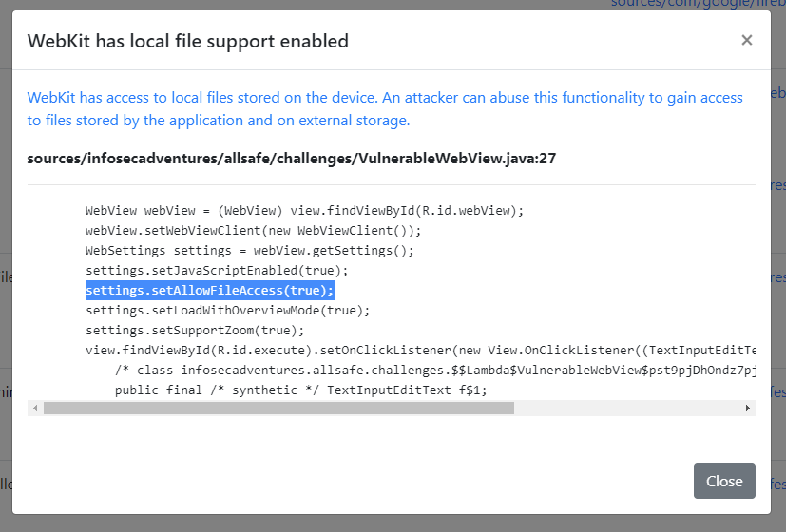The height and width of the screenshot is (532, 786).
Task: Click the setOnClickListener code line
Action: coord(420,351)
